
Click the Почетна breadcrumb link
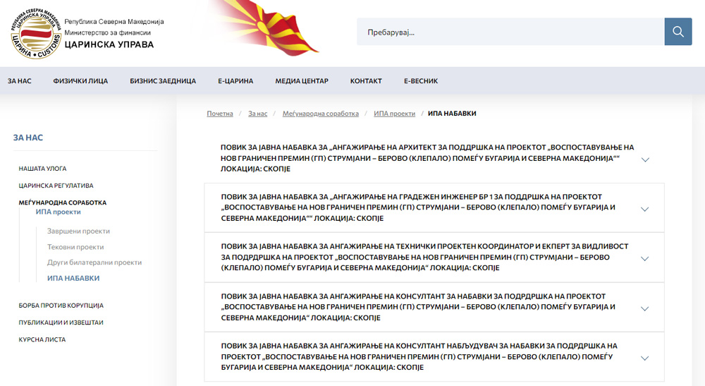tap(220, 114)
